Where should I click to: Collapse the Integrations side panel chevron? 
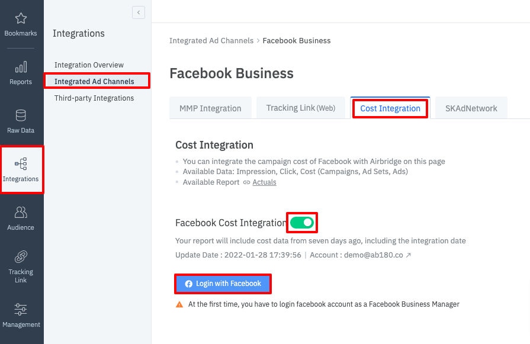(139, 12)
